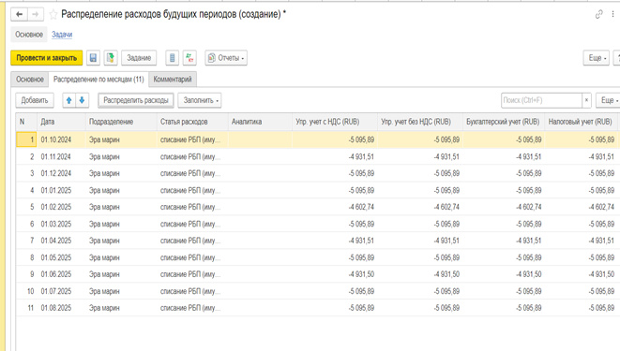Image resolution: width=620 pixels, height=351 pixels.
Task: Click Налоговый учет column header
Action: (x=581, y=122)
